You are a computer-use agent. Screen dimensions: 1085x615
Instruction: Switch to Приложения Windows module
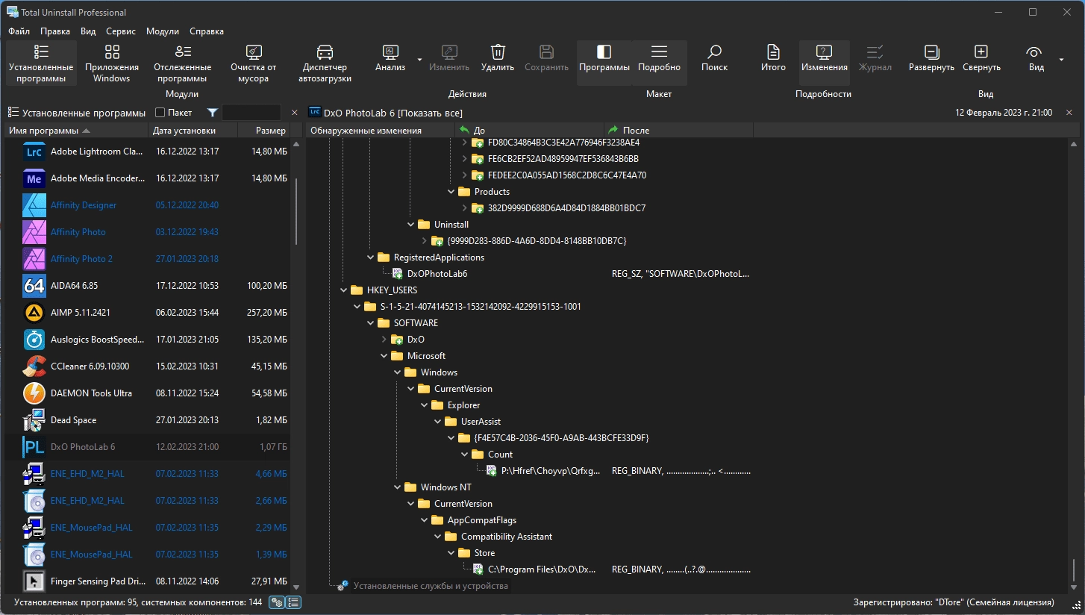coord(112,63)
